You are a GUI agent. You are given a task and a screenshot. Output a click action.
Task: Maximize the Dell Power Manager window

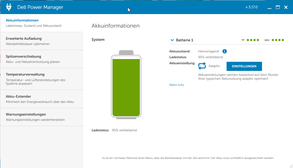pos(278,7)
